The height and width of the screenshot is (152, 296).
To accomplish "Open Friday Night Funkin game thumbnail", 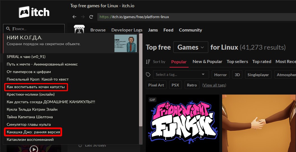I will (182, 123).
